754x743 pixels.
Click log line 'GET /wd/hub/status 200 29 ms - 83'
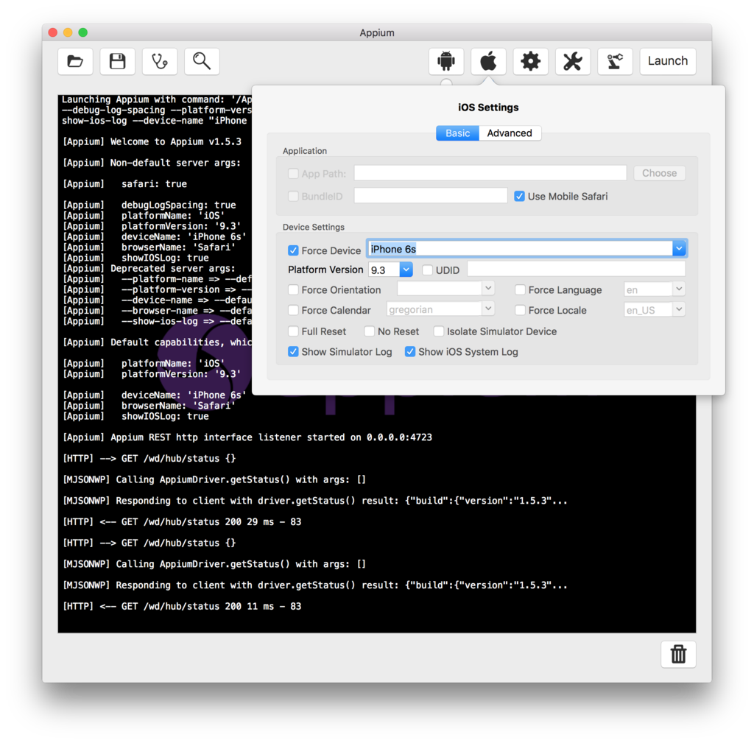point(211,522)
